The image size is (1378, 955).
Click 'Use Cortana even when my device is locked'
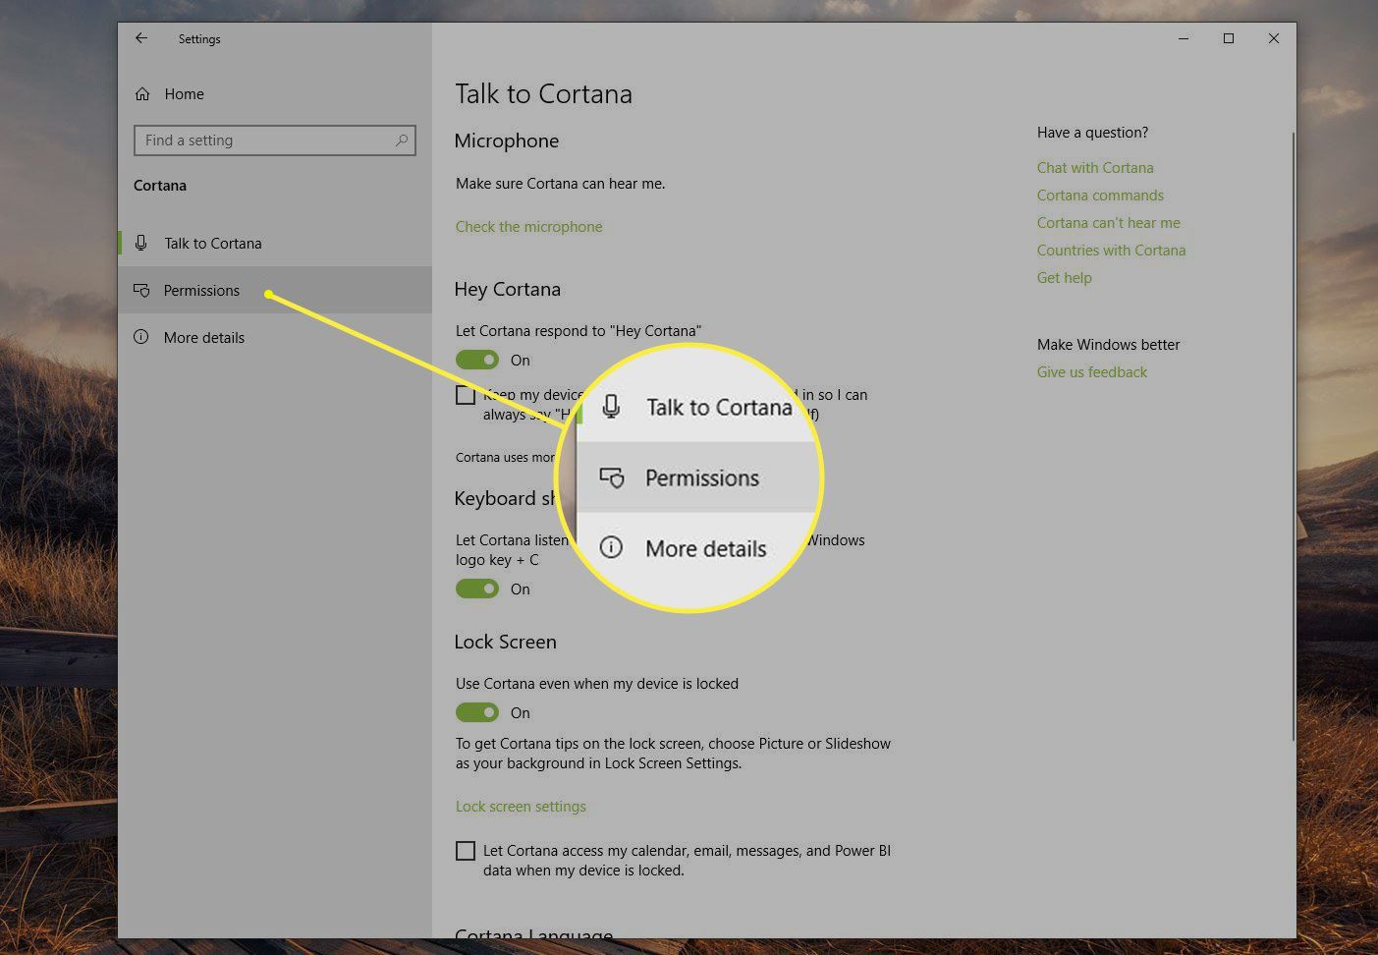pos(596,684)
